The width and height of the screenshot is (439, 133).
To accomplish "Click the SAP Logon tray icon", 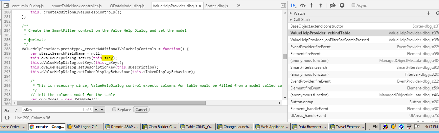I will (x=393, y=127).
